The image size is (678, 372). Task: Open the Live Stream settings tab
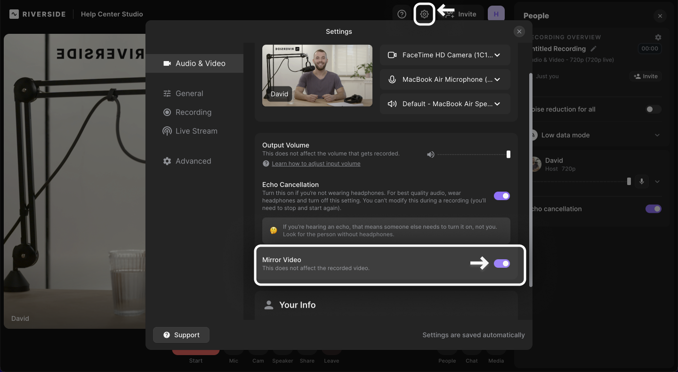tap(196, 131)
